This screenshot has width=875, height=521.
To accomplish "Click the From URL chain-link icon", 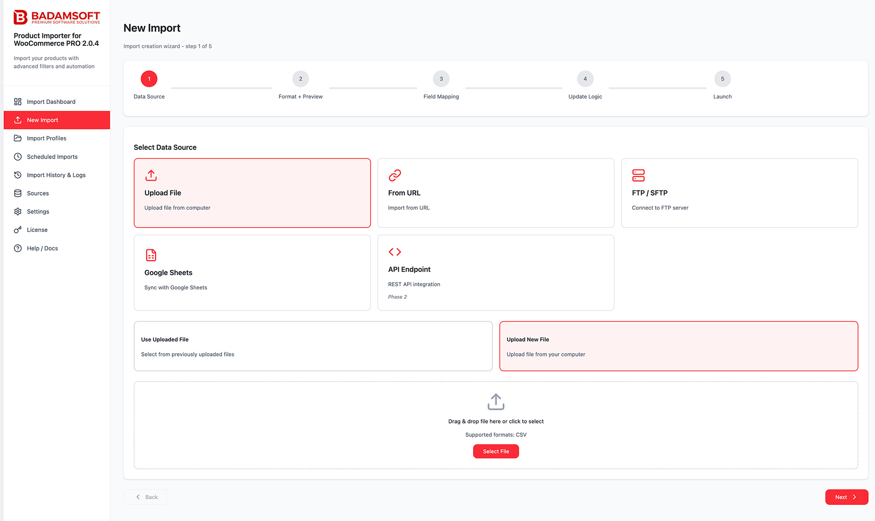I will point(395,175).
